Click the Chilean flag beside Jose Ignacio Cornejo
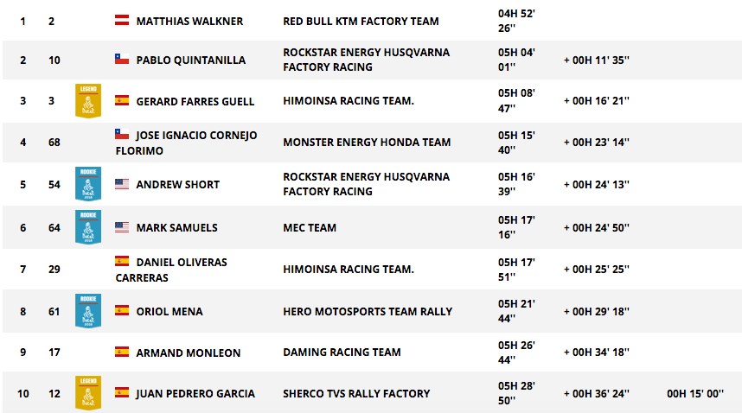This screenshot has width=742, height=413. click(x=122, y=134)
